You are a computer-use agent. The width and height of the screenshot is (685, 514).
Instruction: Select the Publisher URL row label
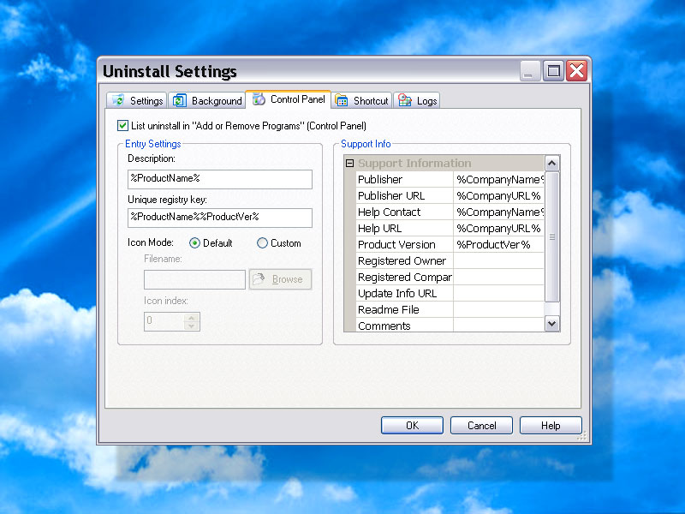click(404, 195)
